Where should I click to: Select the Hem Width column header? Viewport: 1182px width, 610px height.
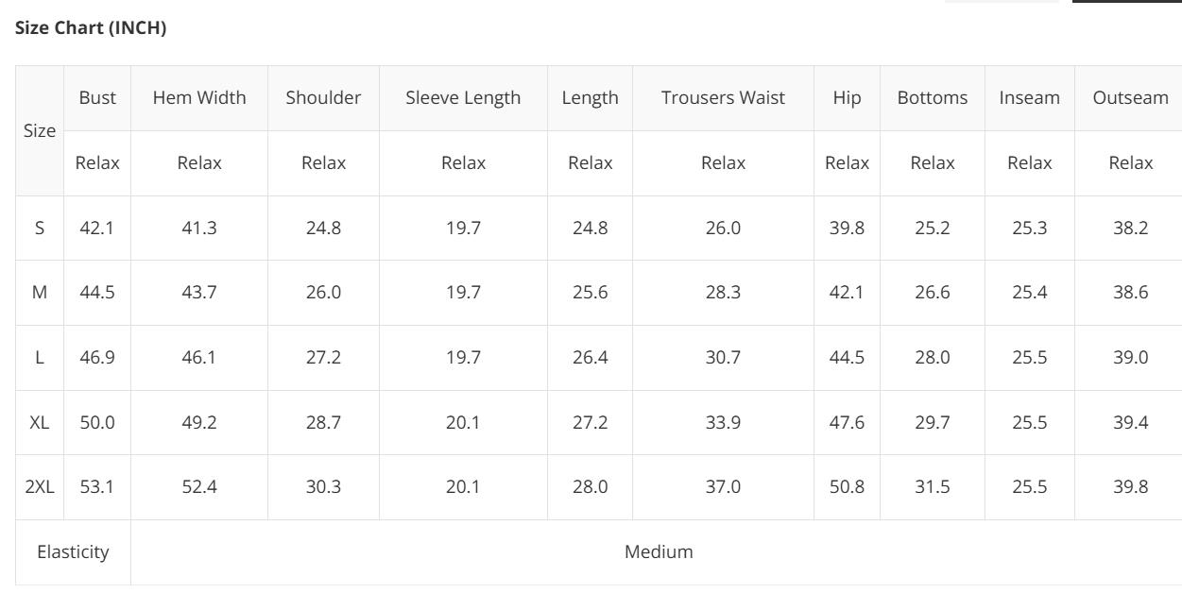(199, 97)
